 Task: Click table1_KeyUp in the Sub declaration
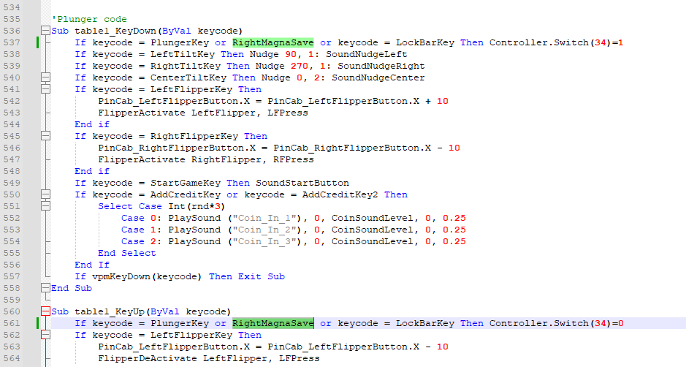click(110, 311)
